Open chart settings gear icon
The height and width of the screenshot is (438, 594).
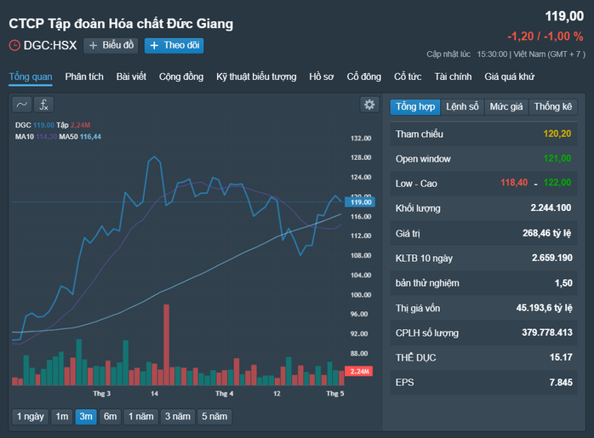[369, 105]
